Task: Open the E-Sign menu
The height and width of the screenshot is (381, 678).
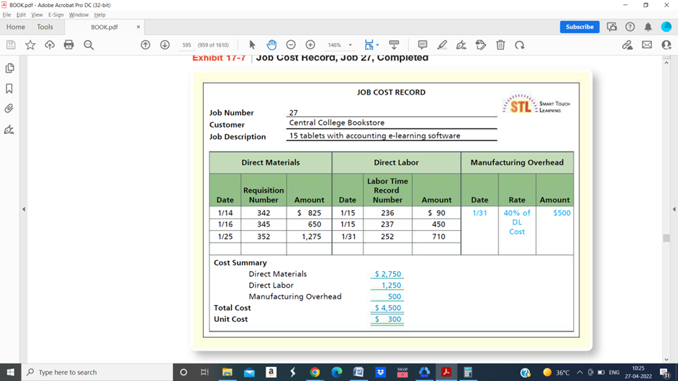Action: (x=56, y=15)
